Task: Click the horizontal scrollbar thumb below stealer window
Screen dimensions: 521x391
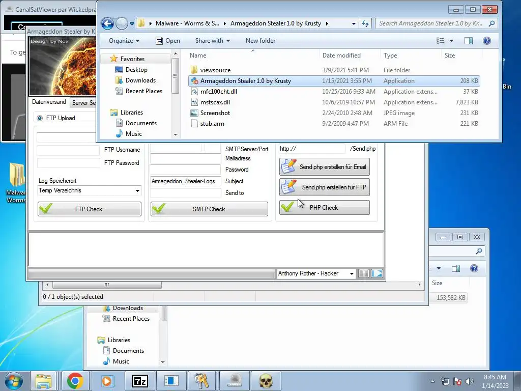Action: pyautogui.click(x=107, y=285)
